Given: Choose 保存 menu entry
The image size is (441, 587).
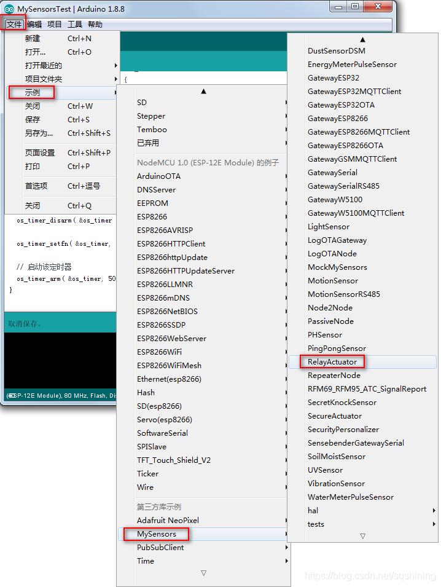Looking at the screenshot, I should pyautogui.click(x=62, y=119).
